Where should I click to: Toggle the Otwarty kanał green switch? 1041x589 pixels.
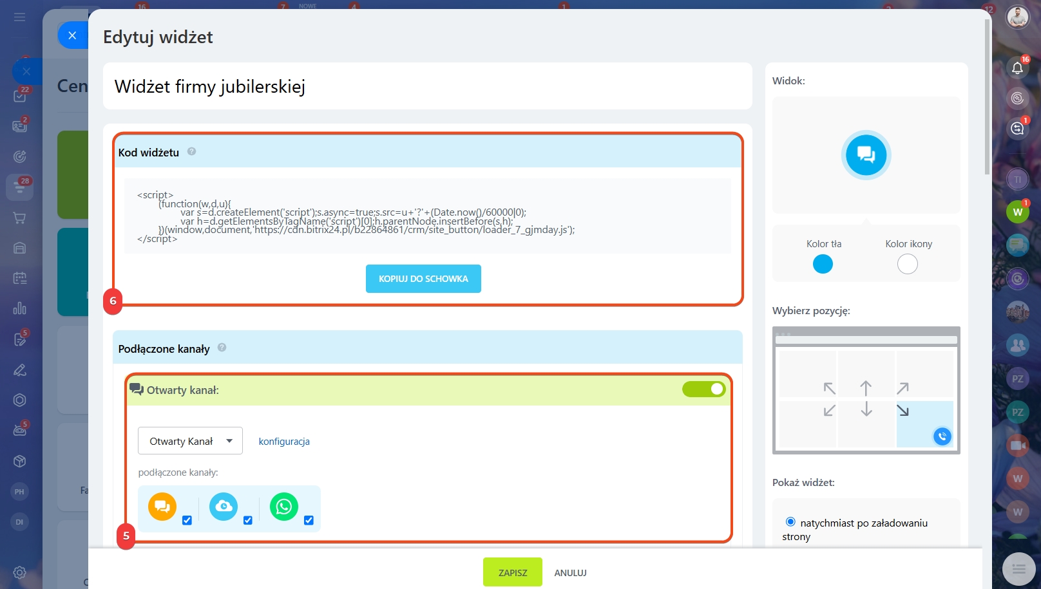(704, 389)
